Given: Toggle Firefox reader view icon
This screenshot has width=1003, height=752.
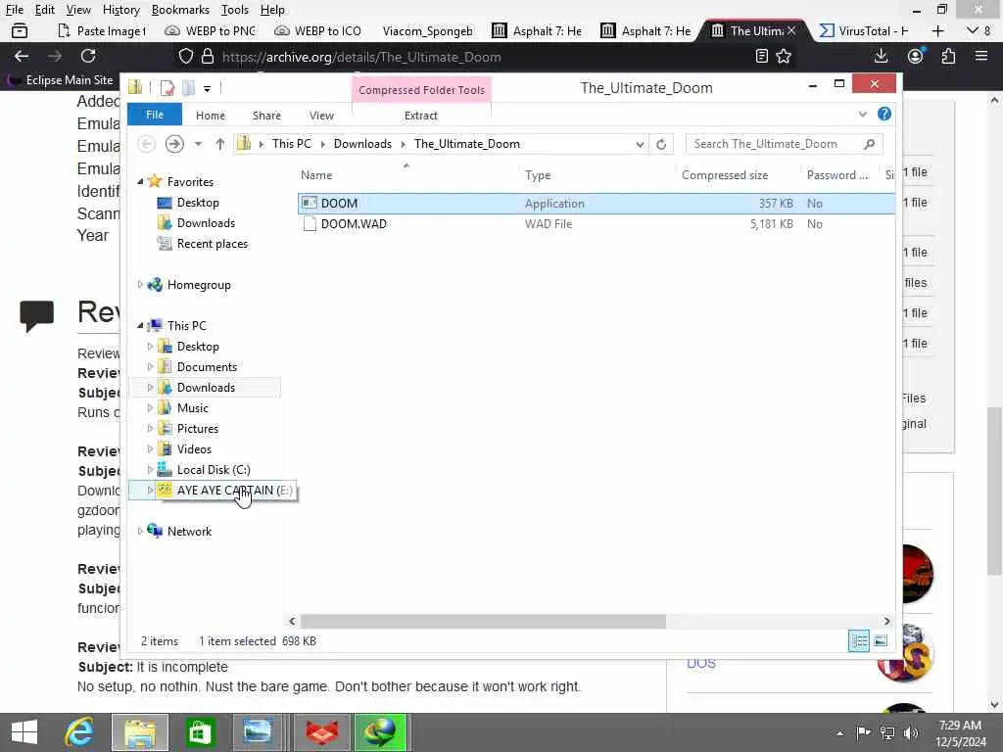Looking at the screenshot, I should pyautogui.click(x=761, y=56).
